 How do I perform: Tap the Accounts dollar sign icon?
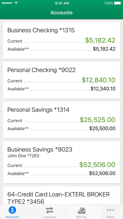coord(12,210)
